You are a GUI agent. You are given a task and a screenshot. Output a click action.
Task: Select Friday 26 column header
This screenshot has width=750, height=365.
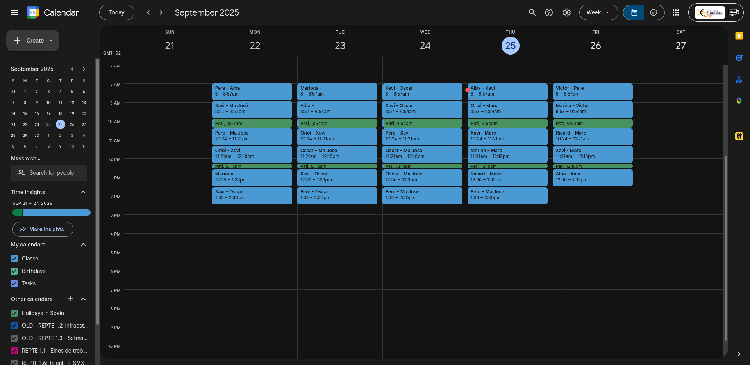[595, 46]
